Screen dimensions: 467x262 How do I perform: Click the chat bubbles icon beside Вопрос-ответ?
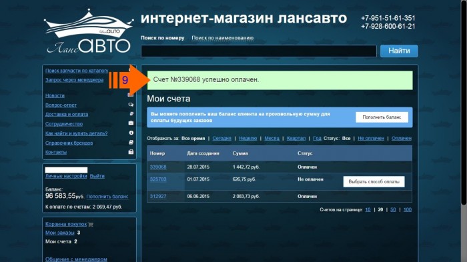pos(131,105)
